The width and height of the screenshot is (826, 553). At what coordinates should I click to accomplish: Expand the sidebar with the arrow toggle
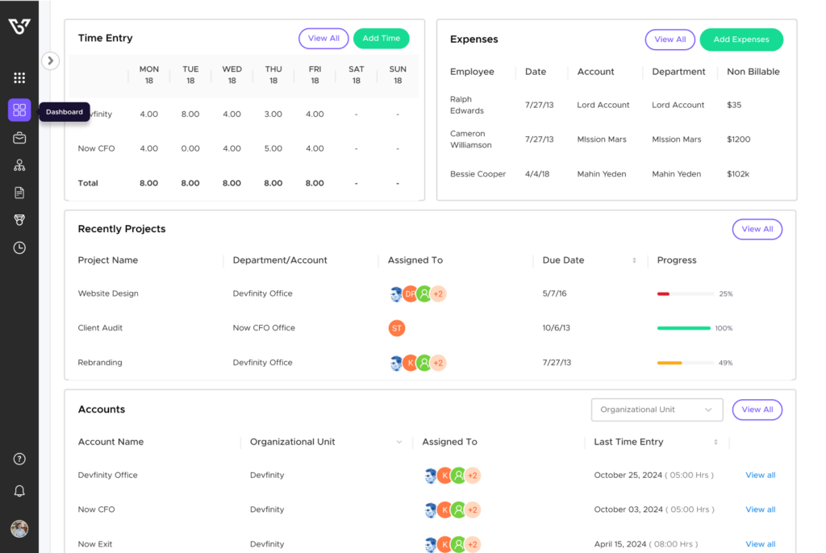point(50,60)
